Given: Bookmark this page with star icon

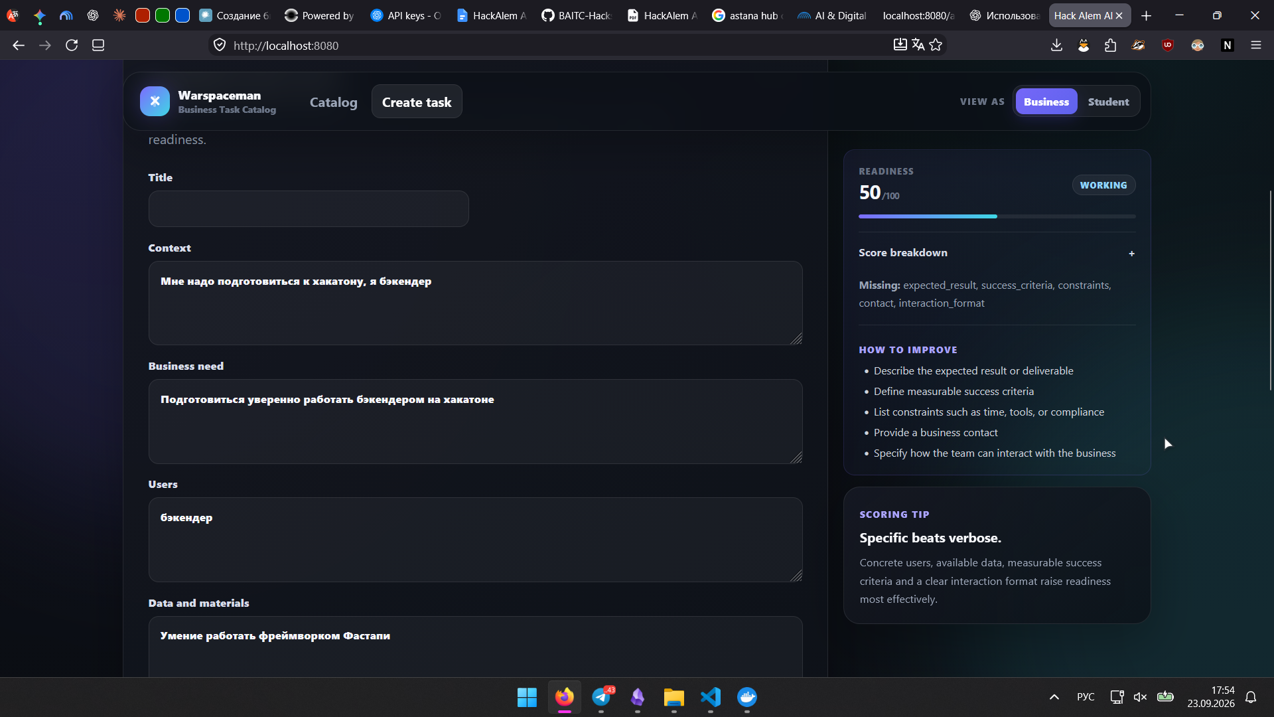Looking at the screenshot, I should tap(936, 44).
